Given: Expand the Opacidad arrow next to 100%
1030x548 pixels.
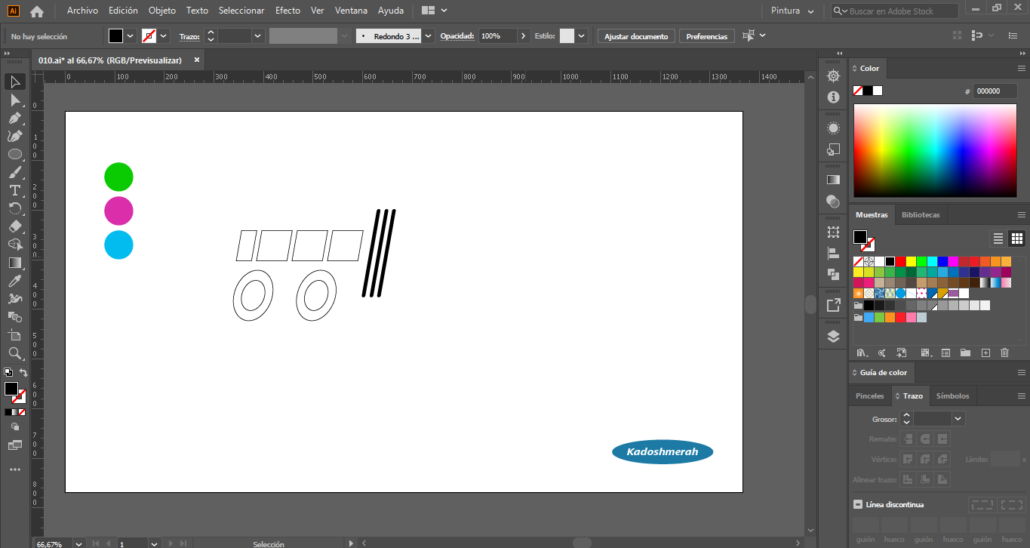Looking at the screenshot, I should point(524,35).
